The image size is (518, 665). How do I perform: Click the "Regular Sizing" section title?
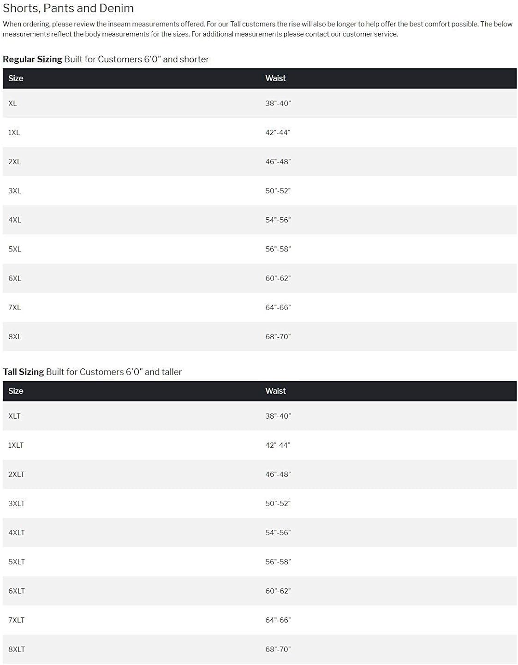(x=32, y=59)
